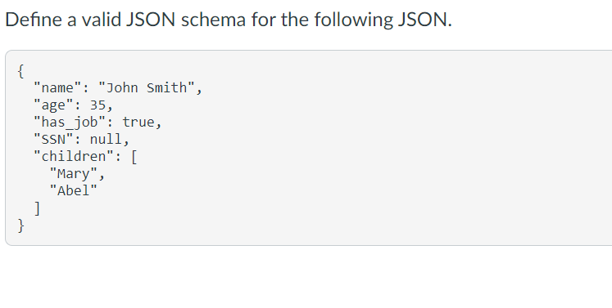This screenshot has height=308, width=612.
Task: Click the "John Smith" string value
Action: click(x=147, y=87)
